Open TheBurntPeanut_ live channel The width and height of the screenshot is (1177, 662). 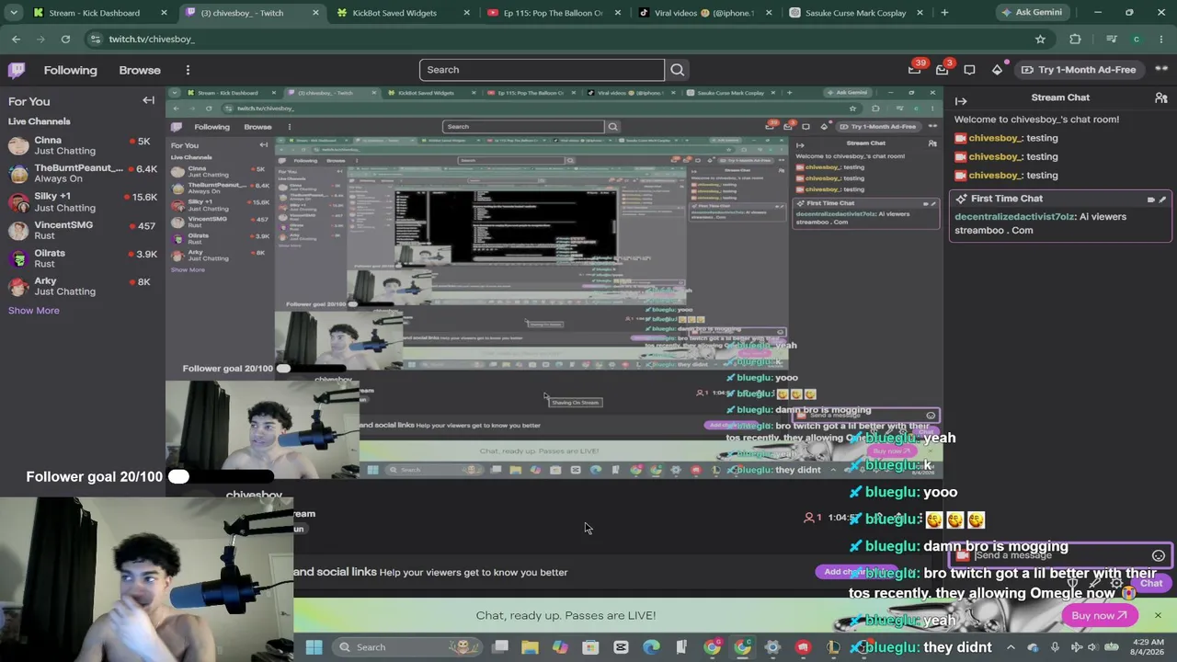click(x=82, y=173)
